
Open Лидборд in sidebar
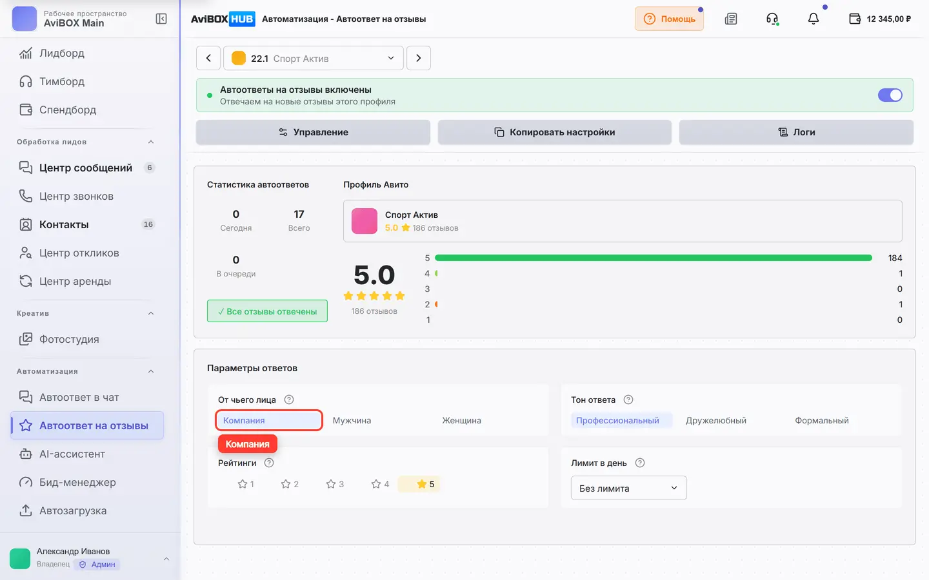pos(87,53)
